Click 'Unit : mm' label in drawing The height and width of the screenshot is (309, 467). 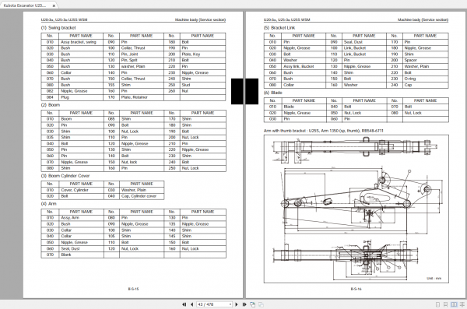434,279
